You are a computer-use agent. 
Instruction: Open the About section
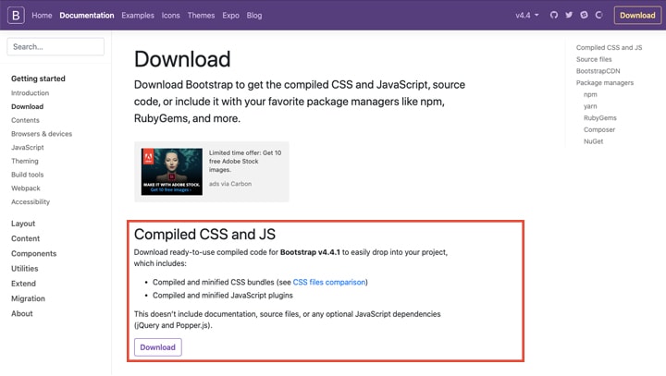click(x=22, y=313)
